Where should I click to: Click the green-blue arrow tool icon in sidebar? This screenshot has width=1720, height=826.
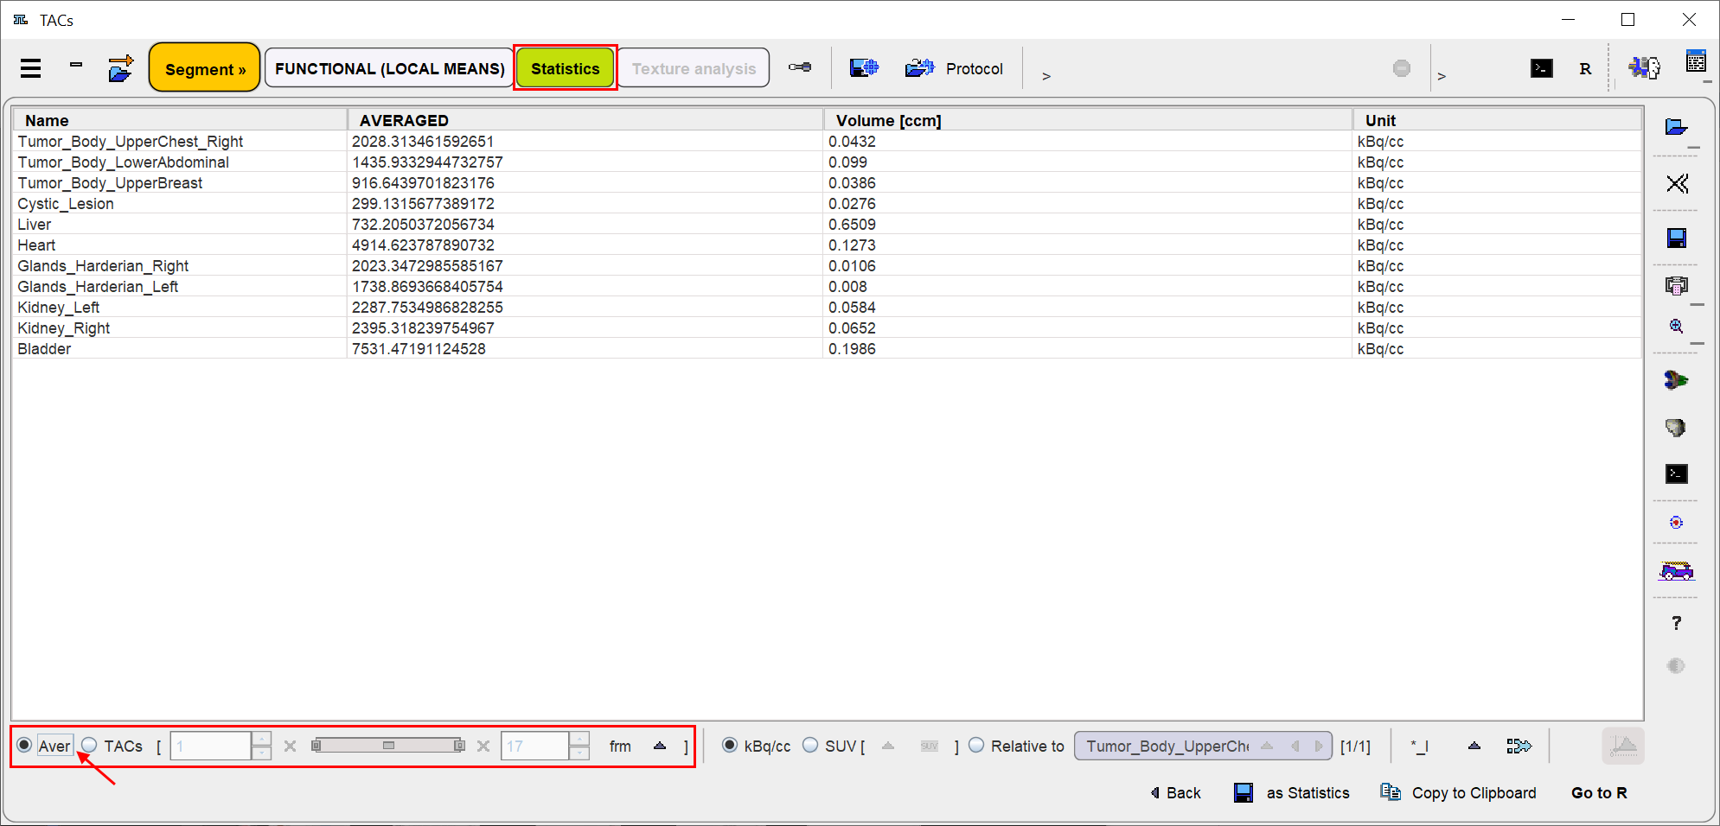pyautogui.click(x=1676, y=380)
